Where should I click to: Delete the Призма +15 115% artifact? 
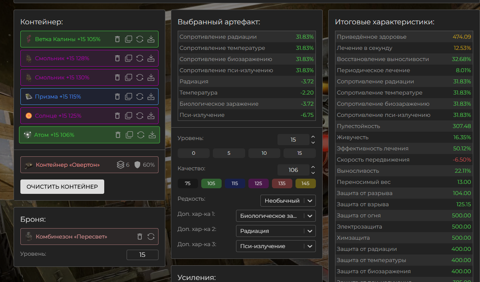pyautogui.click(x=117, y=97)
